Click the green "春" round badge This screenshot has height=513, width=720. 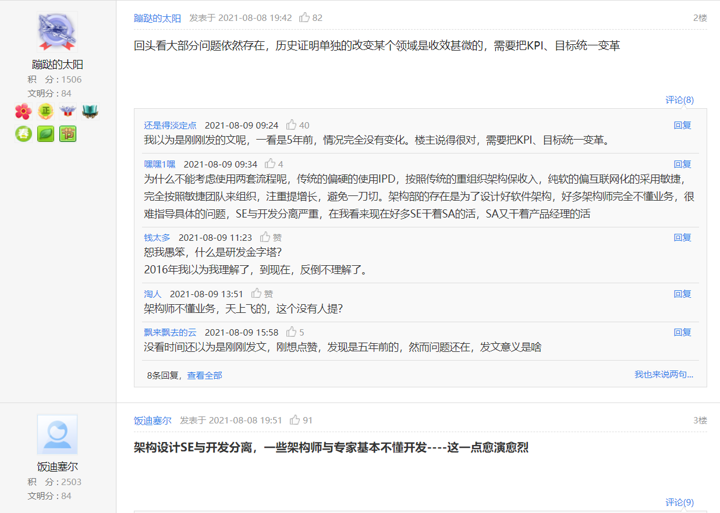[x=23, y=134]
